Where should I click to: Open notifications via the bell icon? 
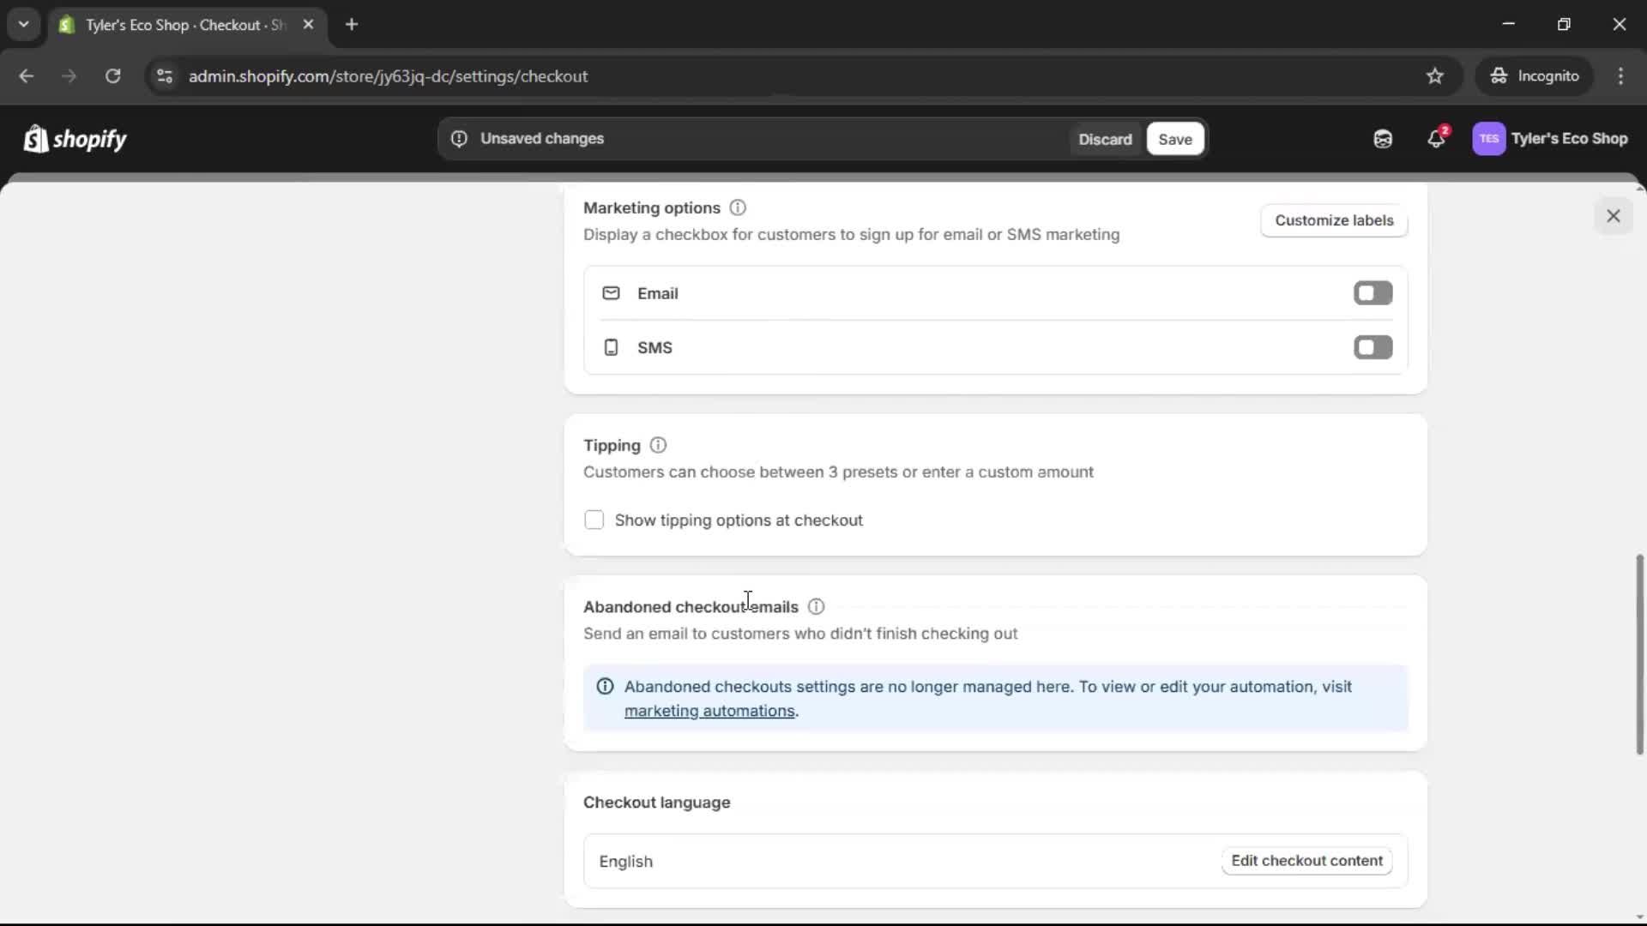click(1437, 138)
